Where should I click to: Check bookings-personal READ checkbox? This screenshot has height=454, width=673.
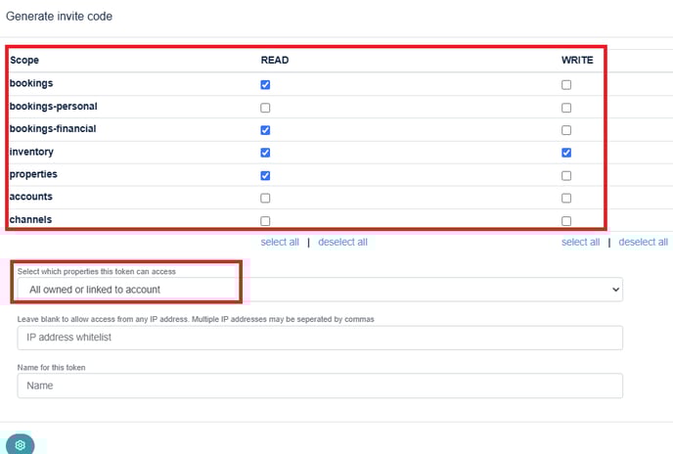pyautogui.click(x=265, y=108)
